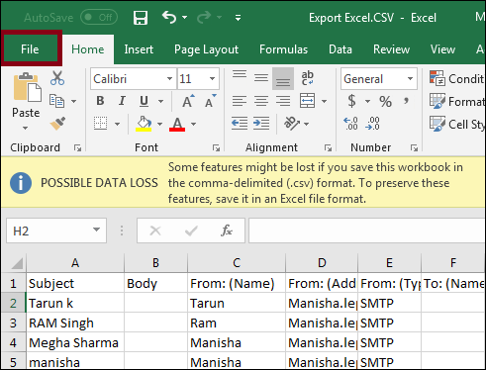This screenshot has width=486, height=370.
Task: Go to the Data tab
Action: pos(340,49)
